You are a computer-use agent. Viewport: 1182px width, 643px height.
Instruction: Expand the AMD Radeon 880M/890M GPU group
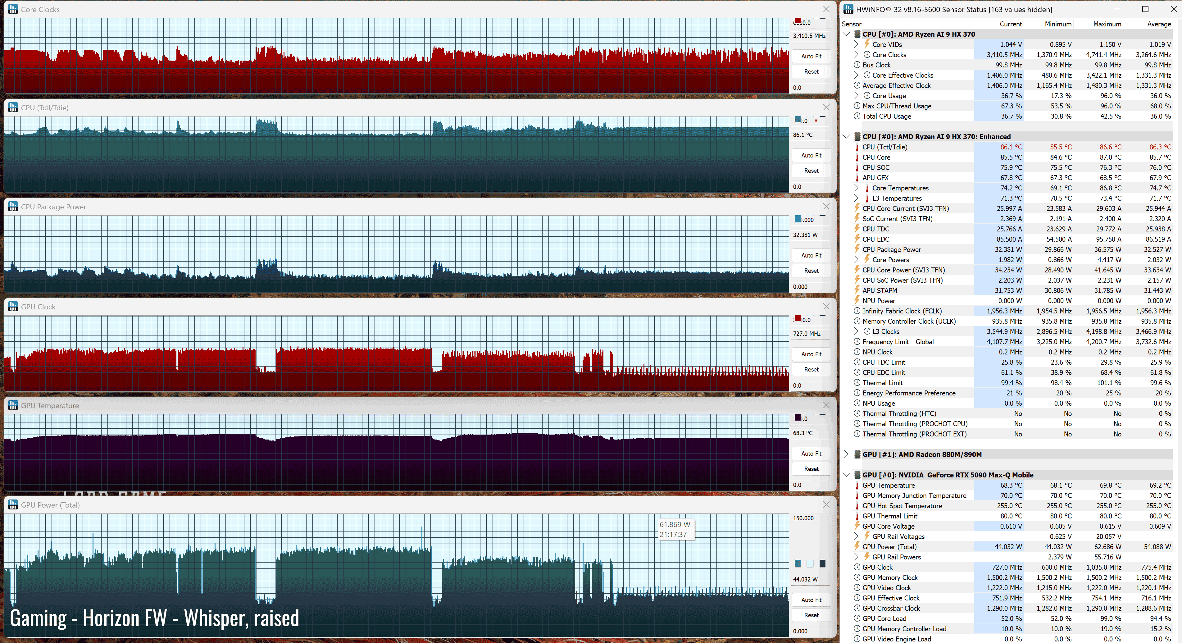(x=847, y=454)
